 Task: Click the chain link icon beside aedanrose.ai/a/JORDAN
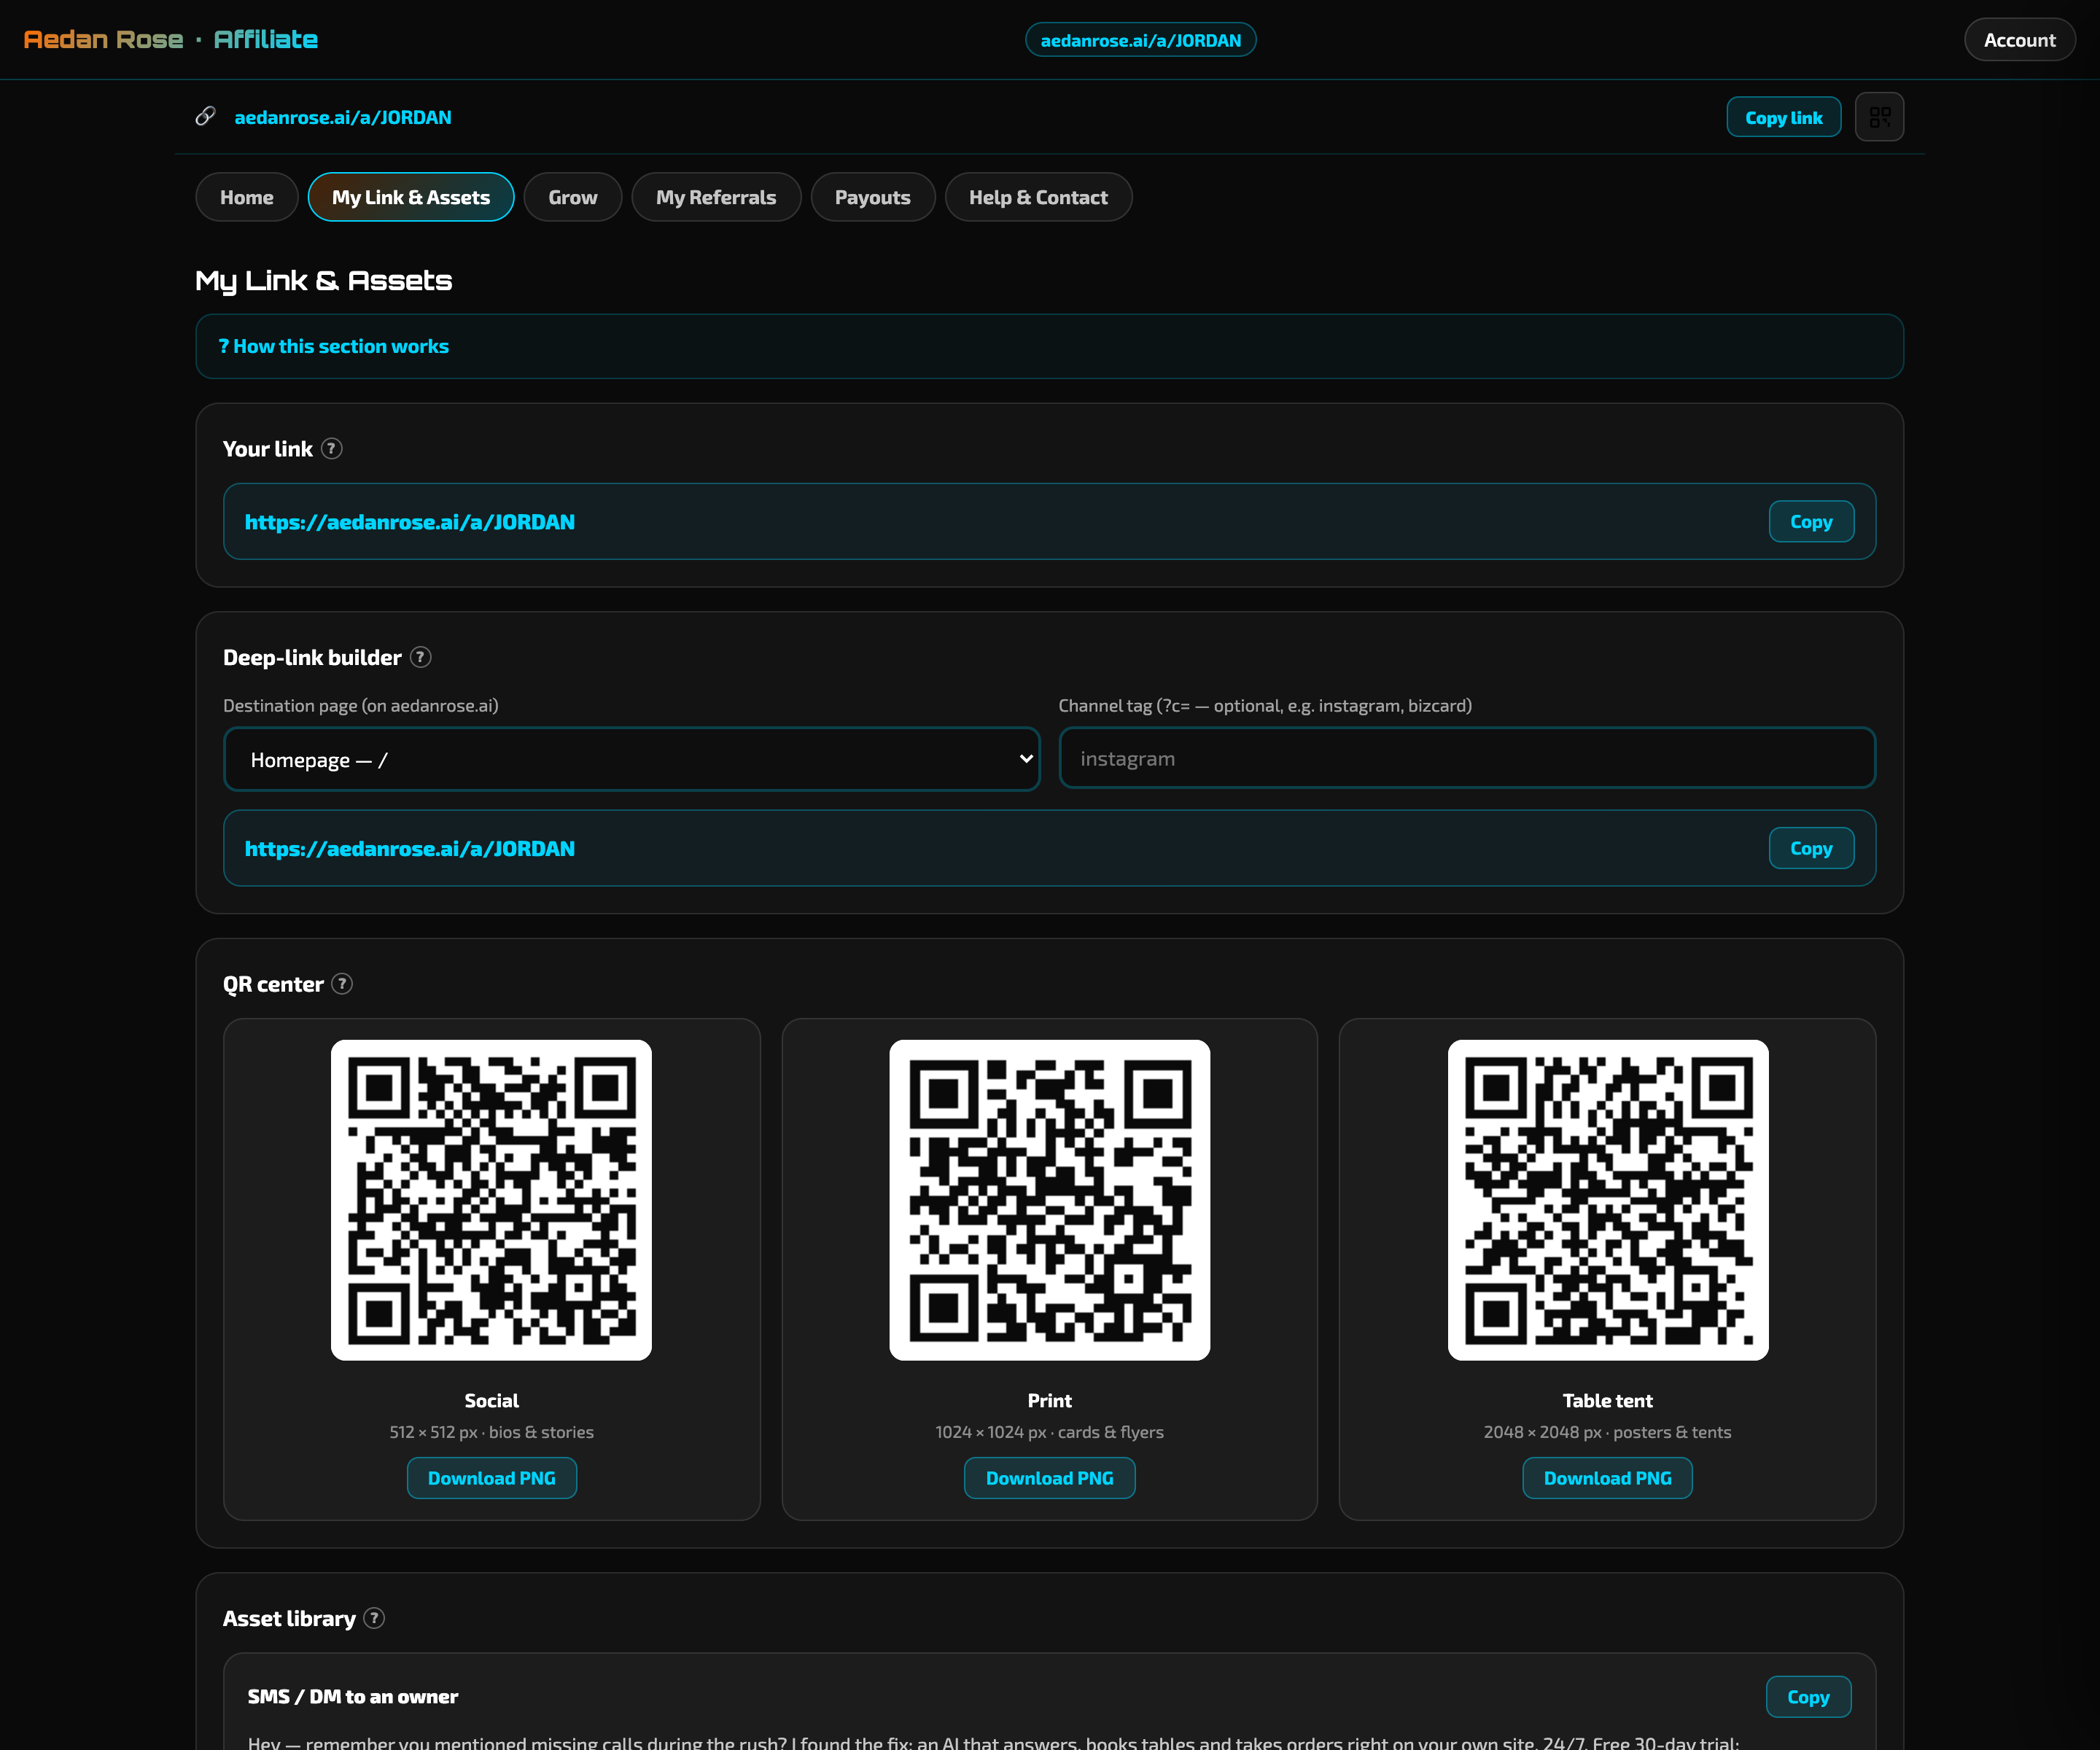point(205,117)
